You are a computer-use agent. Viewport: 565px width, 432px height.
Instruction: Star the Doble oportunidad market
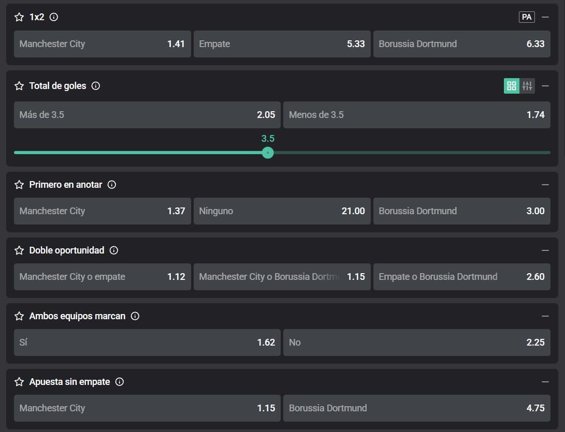[19, 250]
